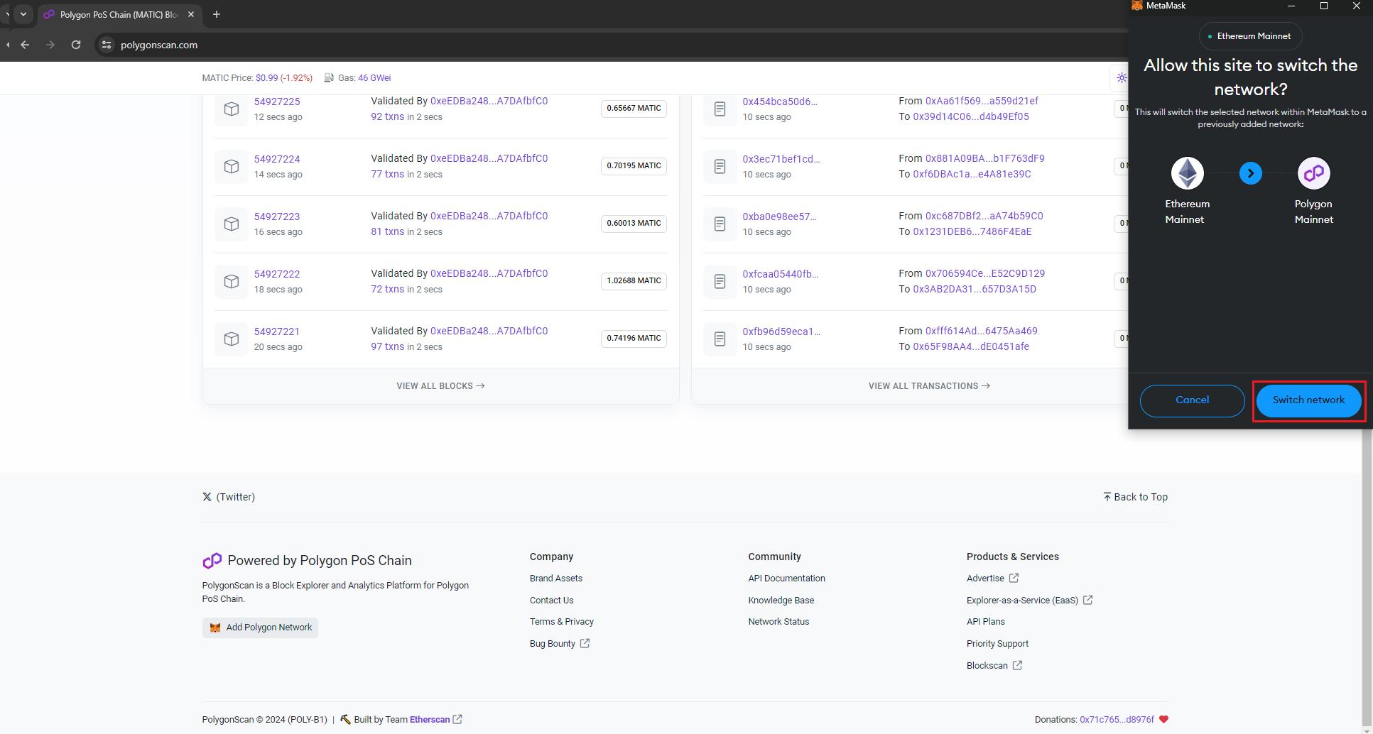Click VIEW ALL BLOCKS link
This screenshot has width=1373, height=734.
(440, 386)
